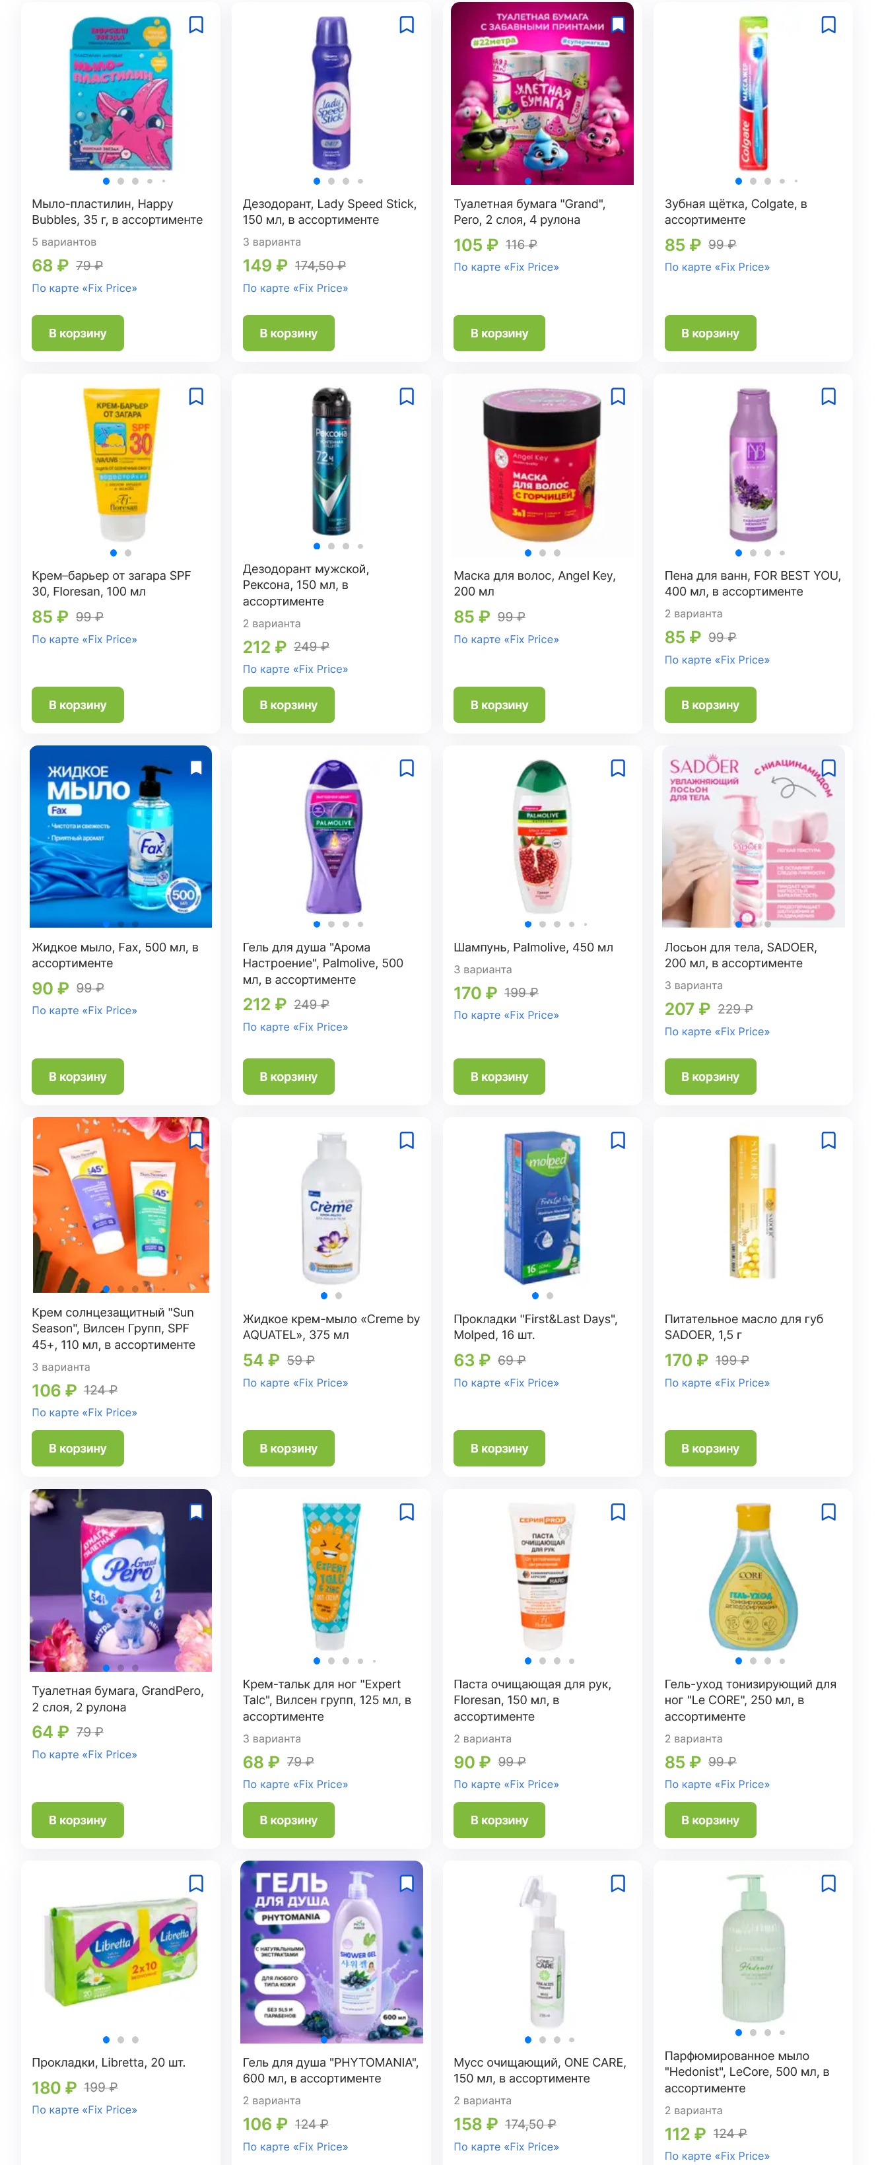Bookmark the Happy Bubbles мыло-пластилин product
878x2165 pixels.
pos(196,25)
